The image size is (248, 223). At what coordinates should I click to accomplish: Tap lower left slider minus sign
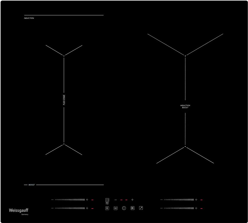pos(52,208)
